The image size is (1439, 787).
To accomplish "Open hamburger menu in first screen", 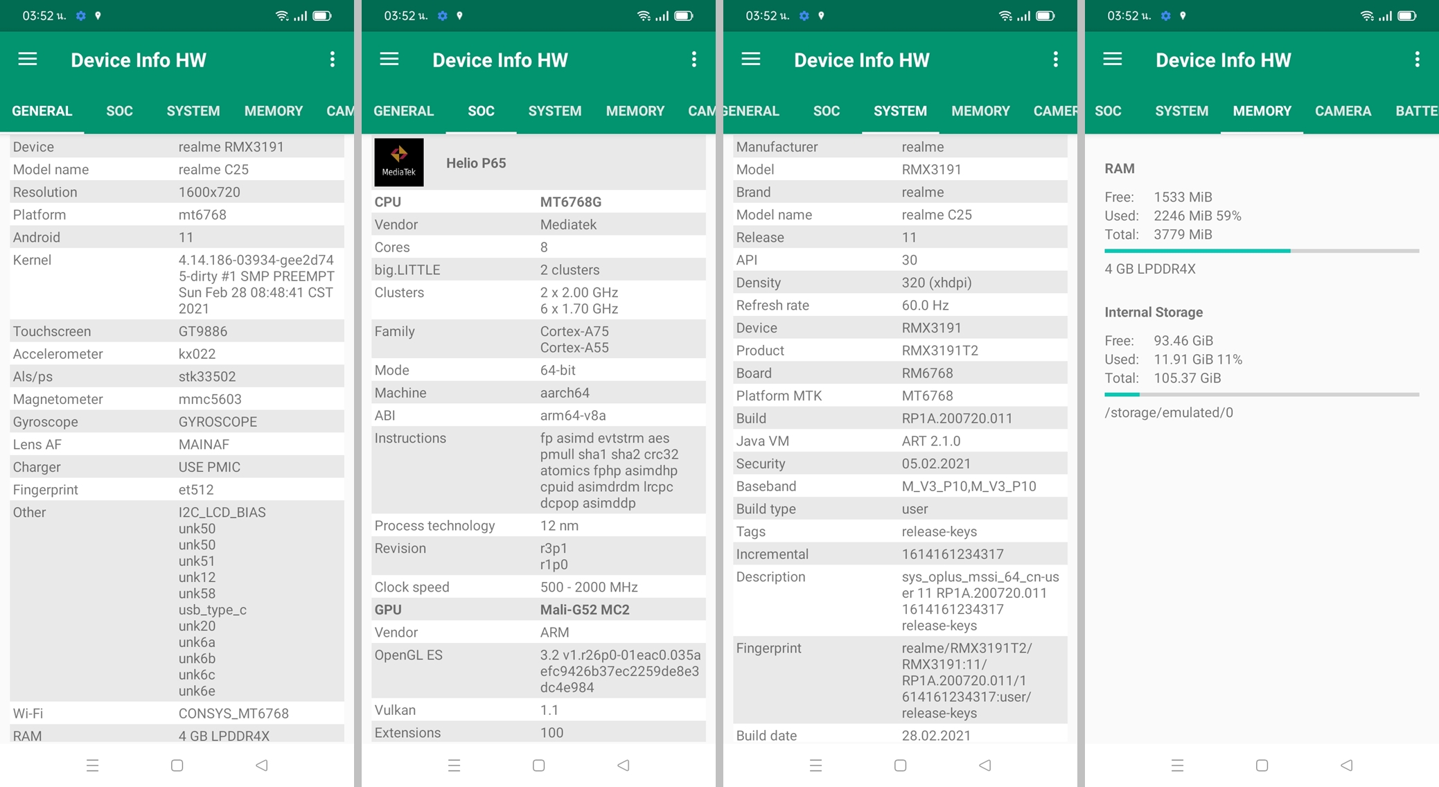I will click(x=28, y=60).
